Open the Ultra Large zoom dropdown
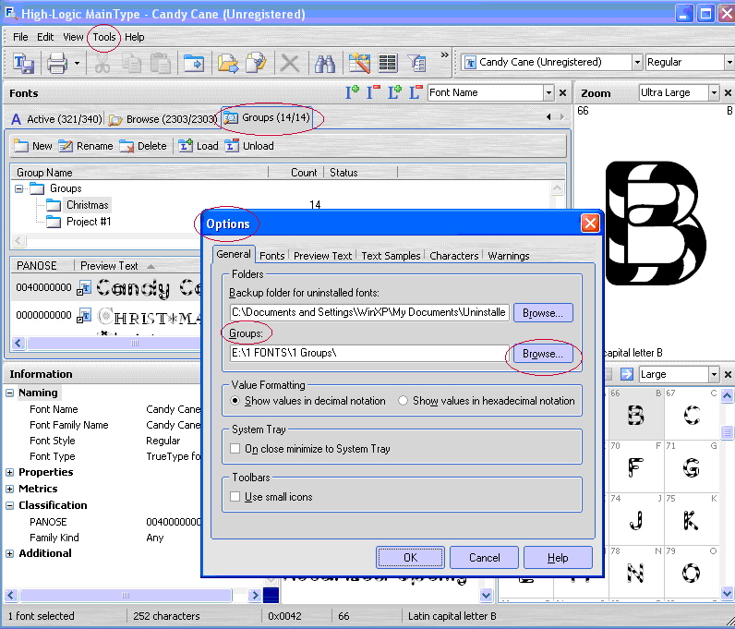This screenshot has width=735, height=629. (714, 93)
